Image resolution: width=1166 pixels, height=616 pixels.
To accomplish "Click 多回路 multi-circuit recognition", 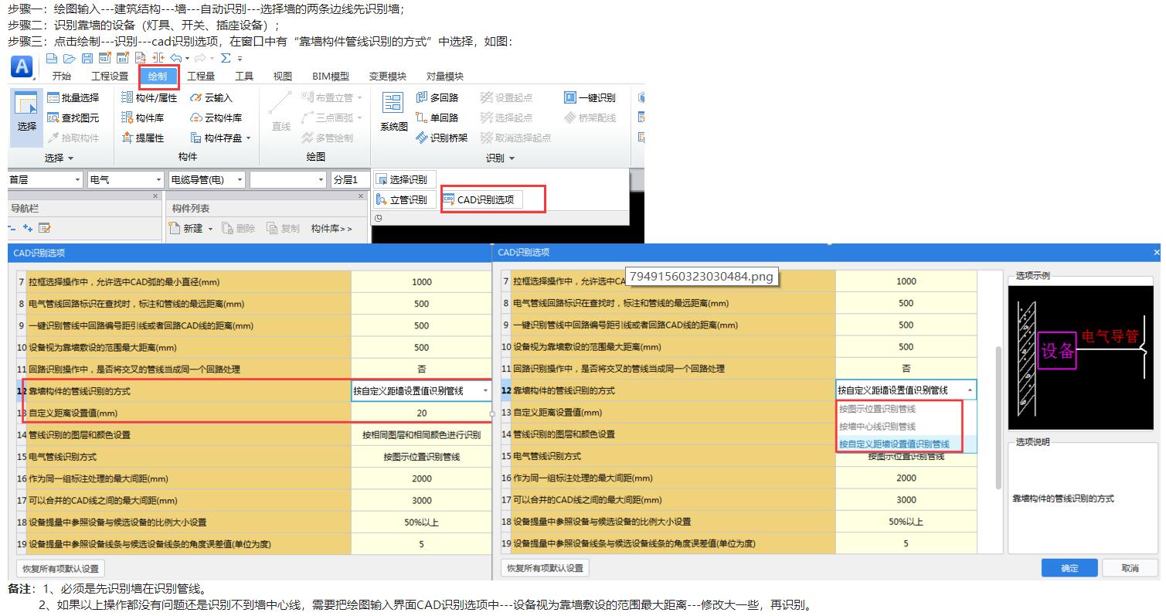I will pyautogui.click(x=437, y=98).
